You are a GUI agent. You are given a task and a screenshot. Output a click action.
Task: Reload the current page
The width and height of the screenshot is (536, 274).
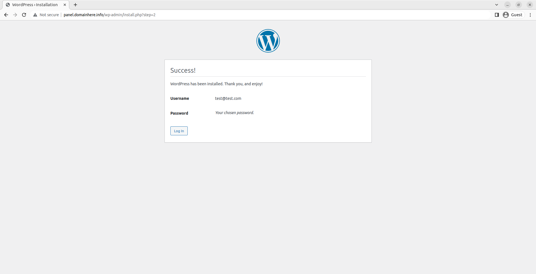(24, 15)
